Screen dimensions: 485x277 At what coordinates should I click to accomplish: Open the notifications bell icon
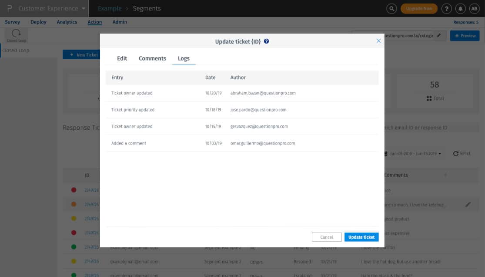(x=460, y=9)
